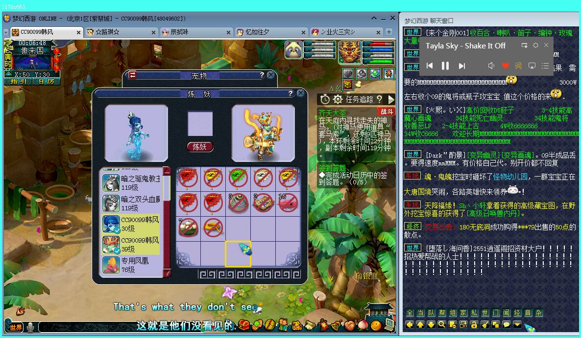Click the opera mask buff icon
Screen dimensions: 581x338
tap(388, 74)
